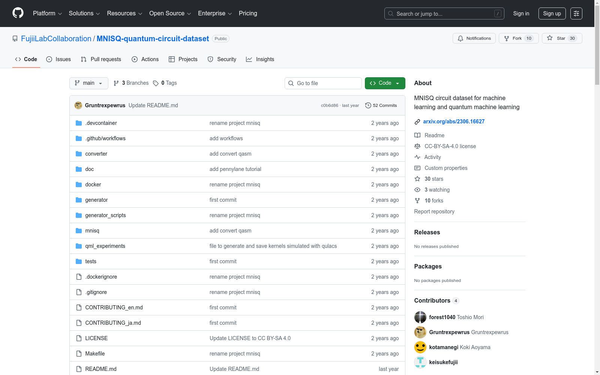Open forest1040 contributor avatar

coord(420,317)
